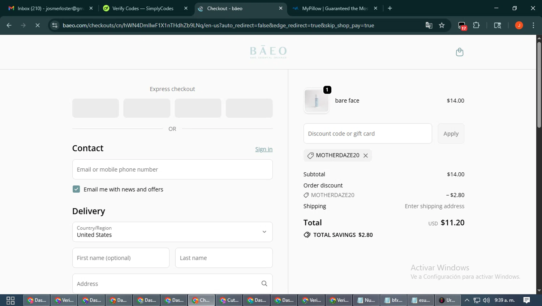The width and height of the screenshot is (542, 306).
Task: Remove the MOTHERDAZE20 discount code
Action: (366, 155)
